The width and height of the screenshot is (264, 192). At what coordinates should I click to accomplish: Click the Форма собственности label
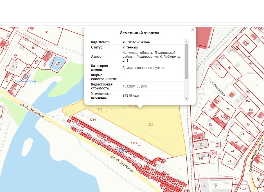[x=104, y=77]
